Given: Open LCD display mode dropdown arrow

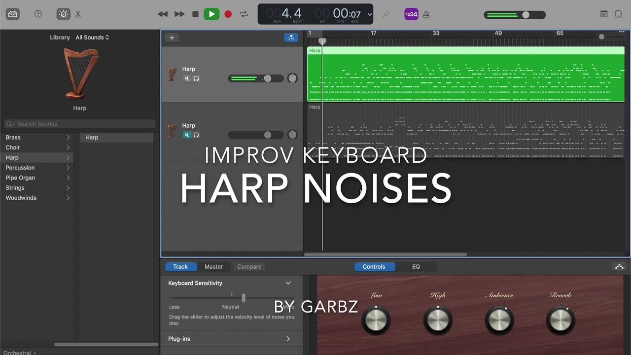Looking at the screenshot, I should (x=369, y=14).
